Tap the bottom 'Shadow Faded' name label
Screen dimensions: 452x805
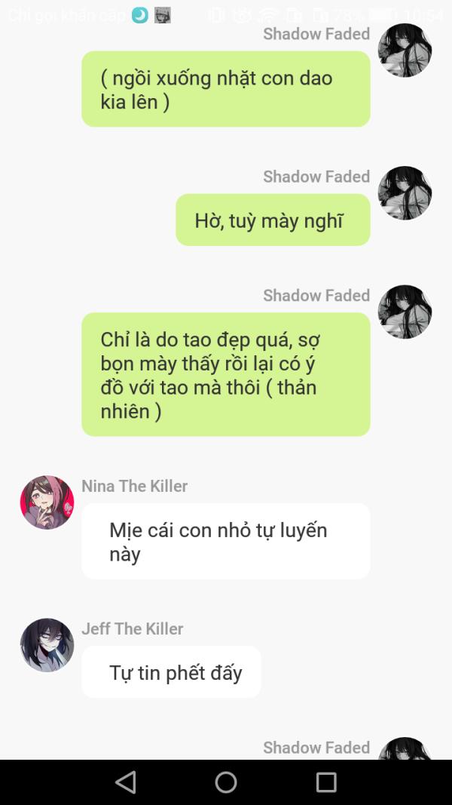pos(316,748)
